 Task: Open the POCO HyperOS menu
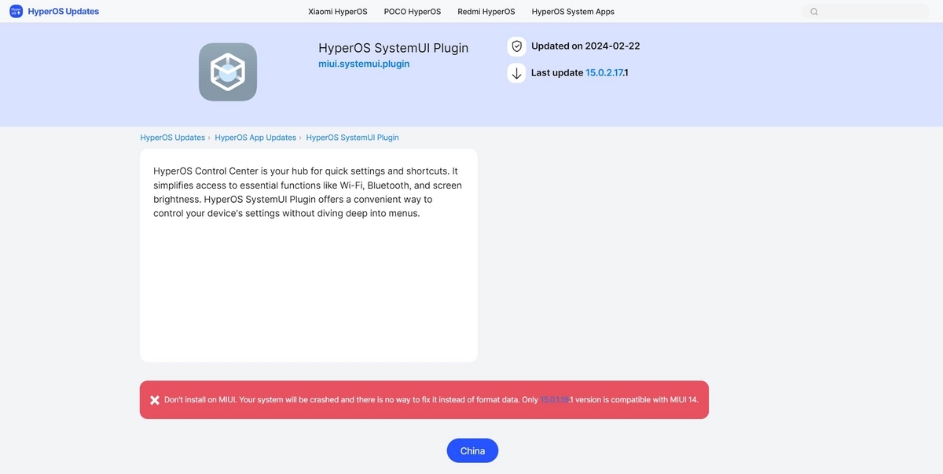[x=413, y=12]
